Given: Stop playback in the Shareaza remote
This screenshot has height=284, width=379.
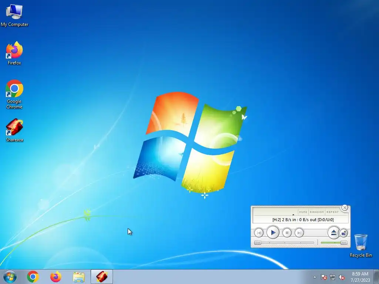Looking at the screenshot, I should [x=287, y=233].
